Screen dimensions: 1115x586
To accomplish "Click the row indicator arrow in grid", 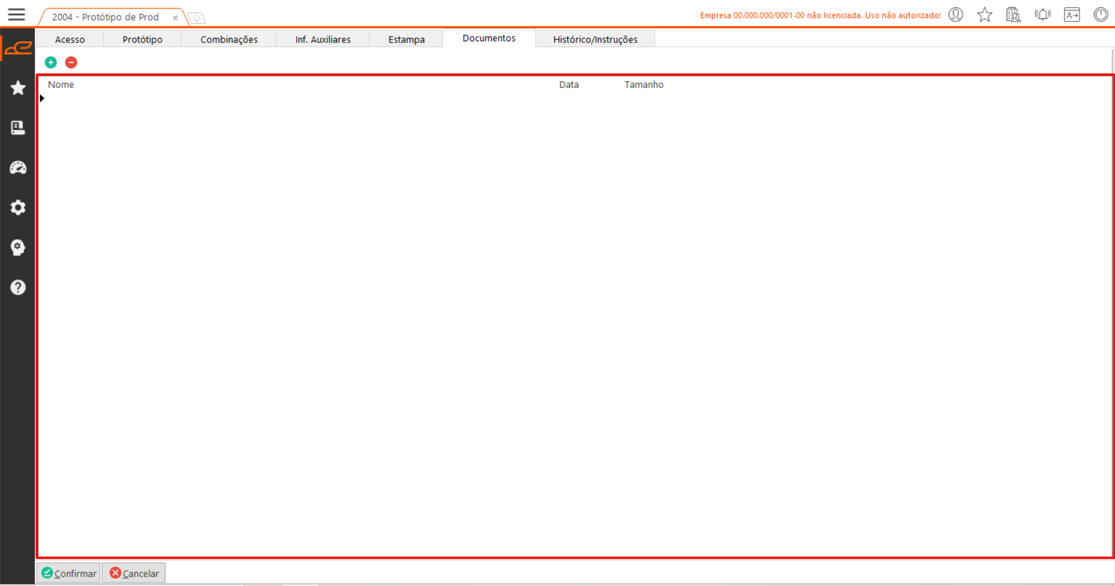I will (x=42, y=99).
